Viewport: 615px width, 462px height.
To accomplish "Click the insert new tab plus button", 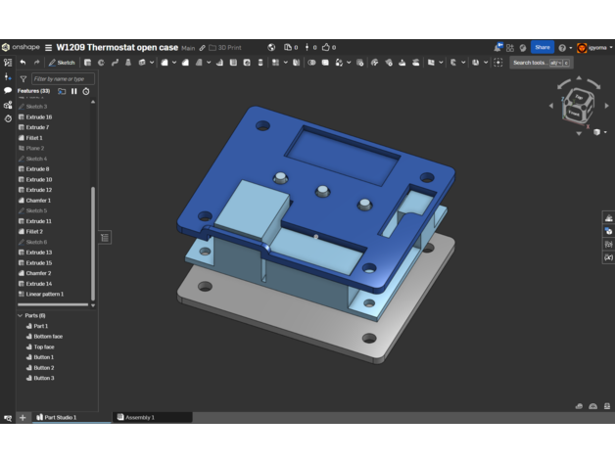I will 23,417.
